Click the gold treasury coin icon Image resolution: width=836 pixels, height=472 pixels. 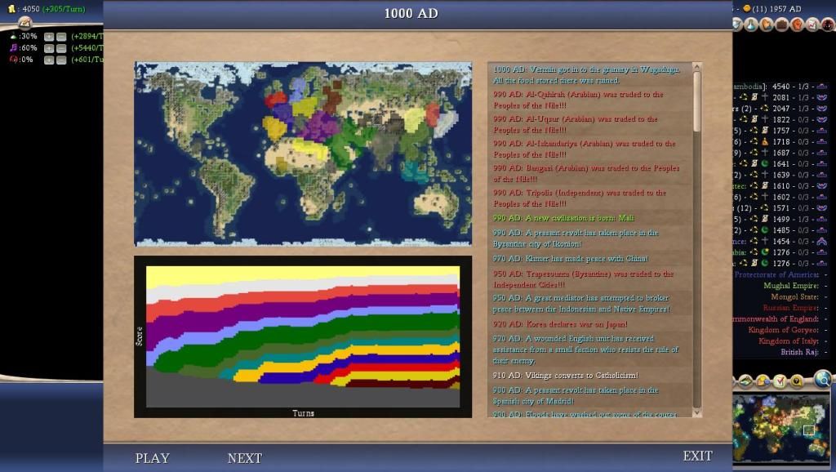coord(11,8)
